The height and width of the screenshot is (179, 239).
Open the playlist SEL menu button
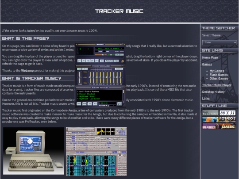(90, 104)
